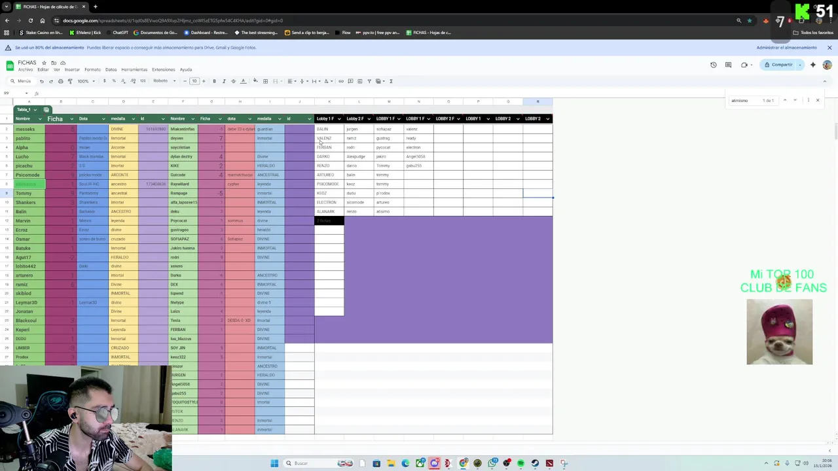Open Zoom level 100% dropdown
The height and width of the screenshot is (471, 838).
coord(86,81)
